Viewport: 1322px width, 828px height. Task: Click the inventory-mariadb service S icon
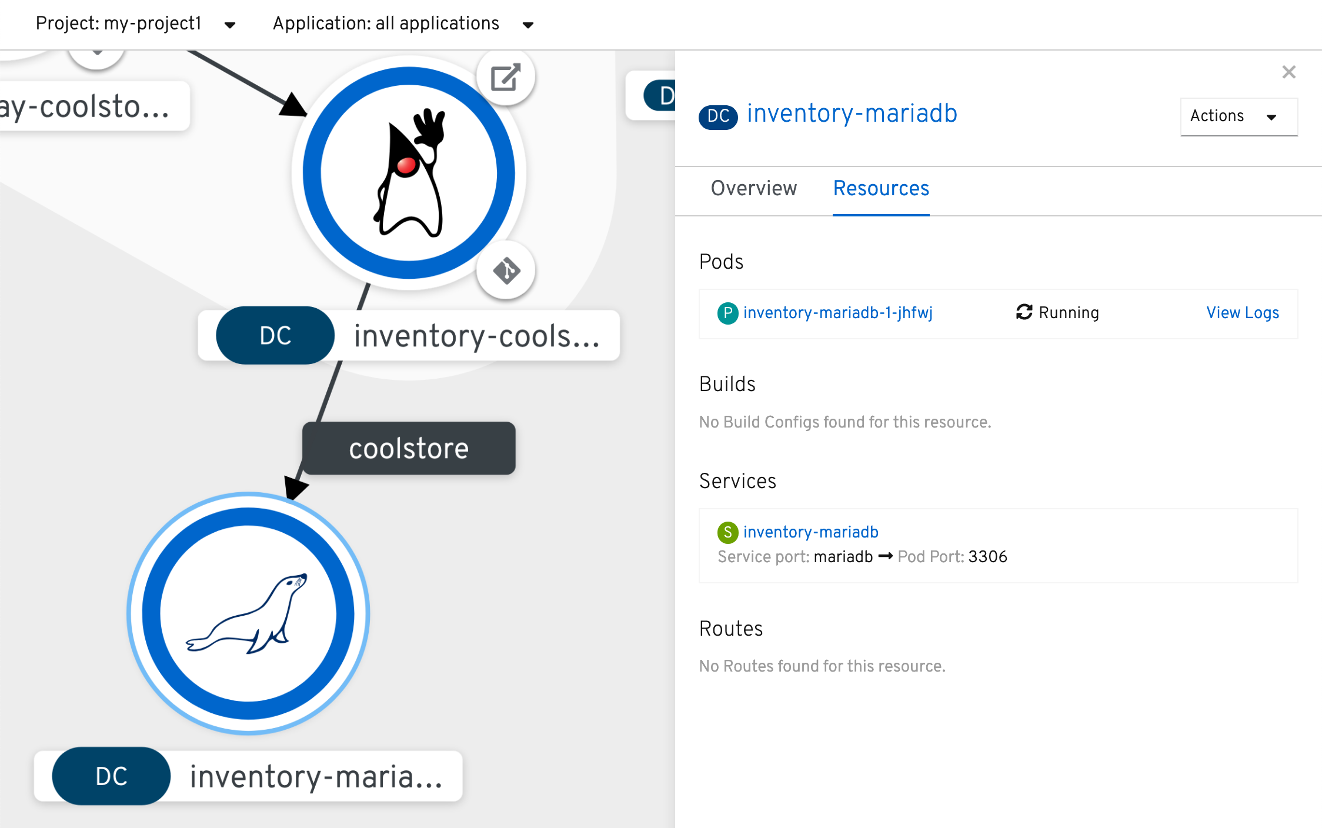click(726, 532)
